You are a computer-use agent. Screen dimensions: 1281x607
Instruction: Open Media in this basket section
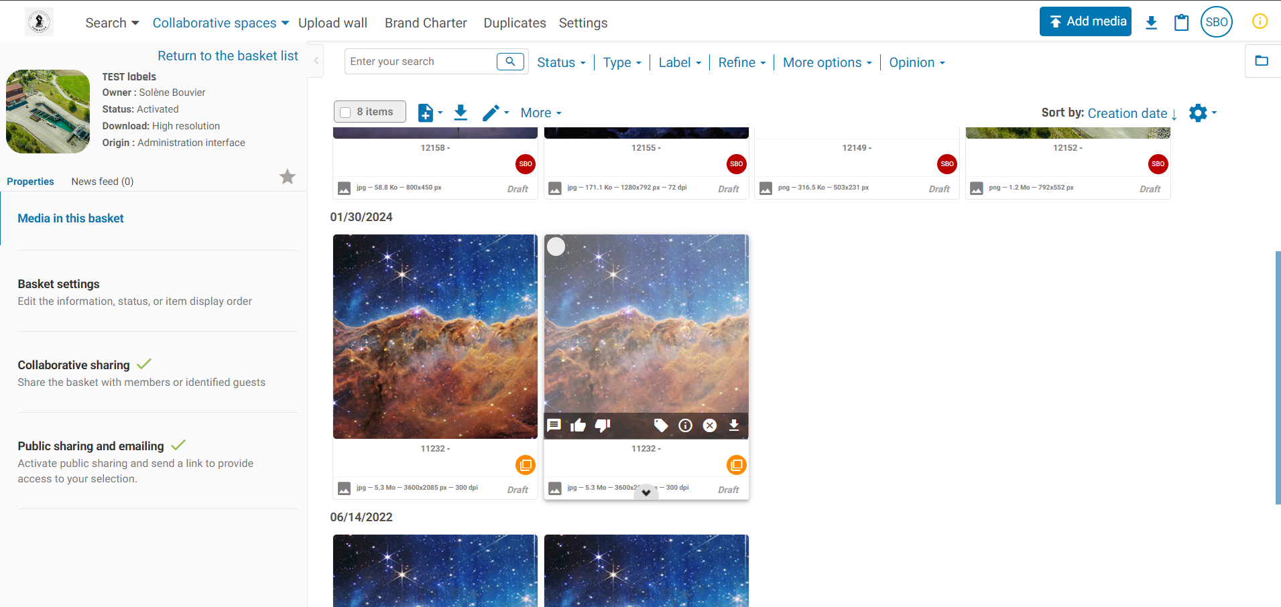tap(70, 218)
